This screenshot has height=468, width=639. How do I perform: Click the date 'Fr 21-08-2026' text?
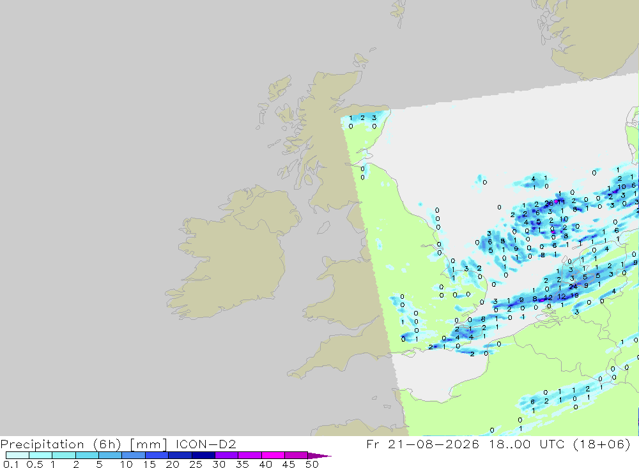(x=422, y=444)
